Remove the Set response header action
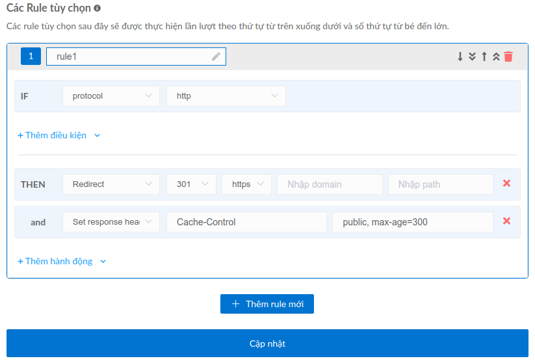Screen dimensions: 535x363 tap(506, 221)
